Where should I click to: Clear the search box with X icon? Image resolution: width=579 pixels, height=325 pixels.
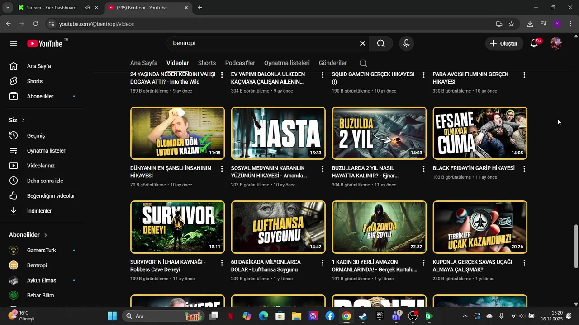click(363, 43)
